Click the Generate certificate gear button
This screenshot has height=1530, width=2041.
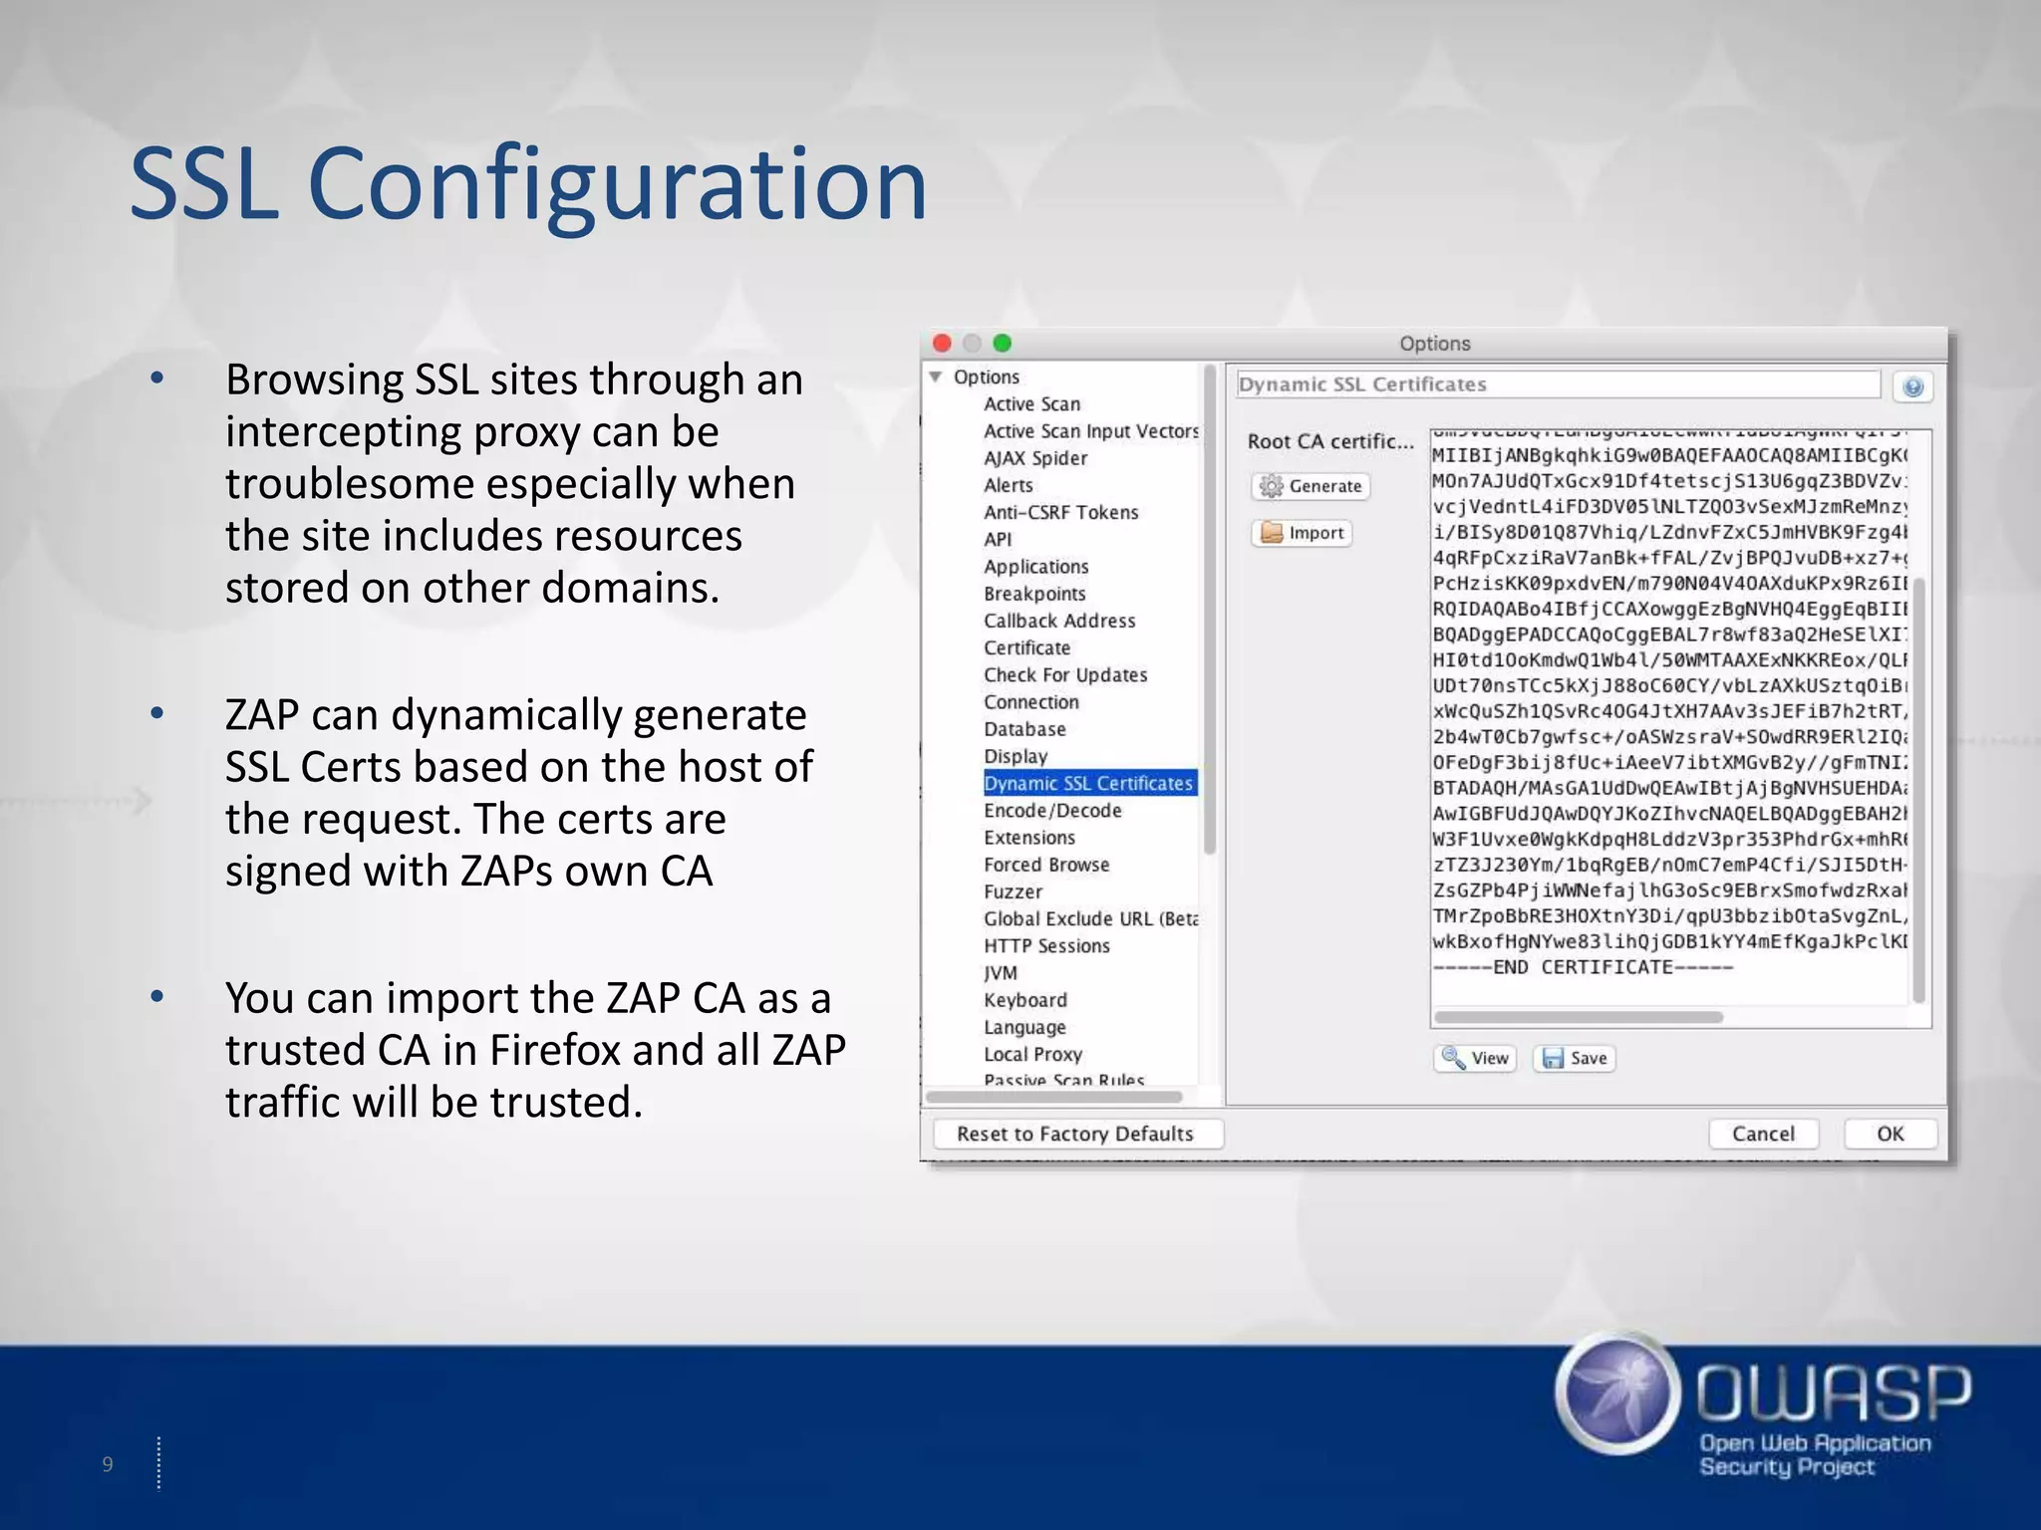click(x=1311, y=486)
